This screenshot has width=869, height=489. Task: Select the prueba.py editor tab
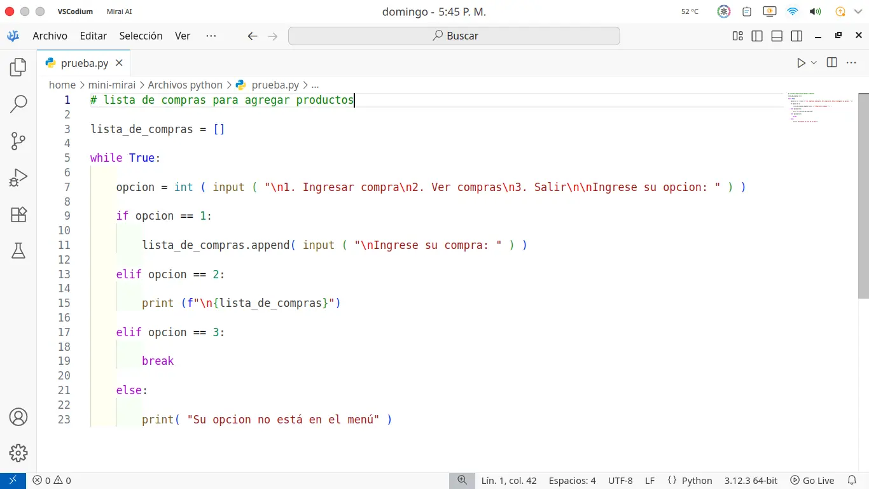(85, 64)
